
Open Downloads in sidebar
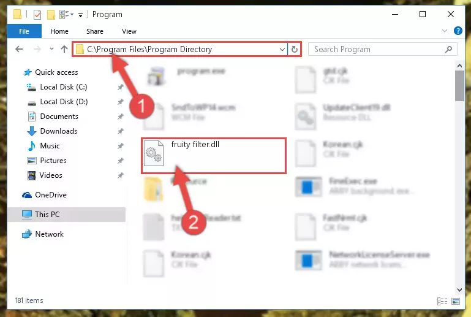pos(59,131)
